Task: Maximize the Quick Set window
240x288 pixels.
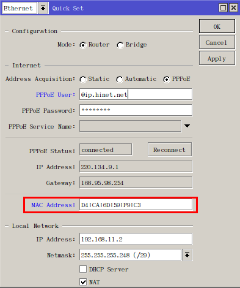Action: click(223, 8)
